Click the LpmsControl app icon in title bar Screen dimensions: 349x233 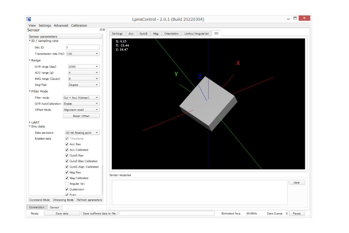point(29,19)
